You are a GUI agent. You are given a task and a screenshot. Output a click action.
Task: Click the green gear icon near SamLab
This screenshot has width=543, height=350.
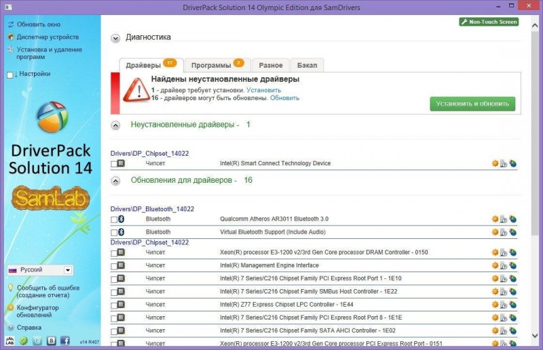24,341
